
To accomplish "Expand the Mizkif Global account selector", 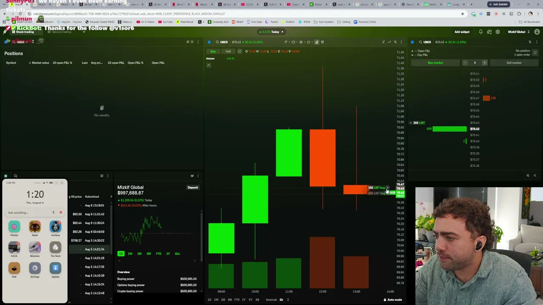I will pos(518,32).
